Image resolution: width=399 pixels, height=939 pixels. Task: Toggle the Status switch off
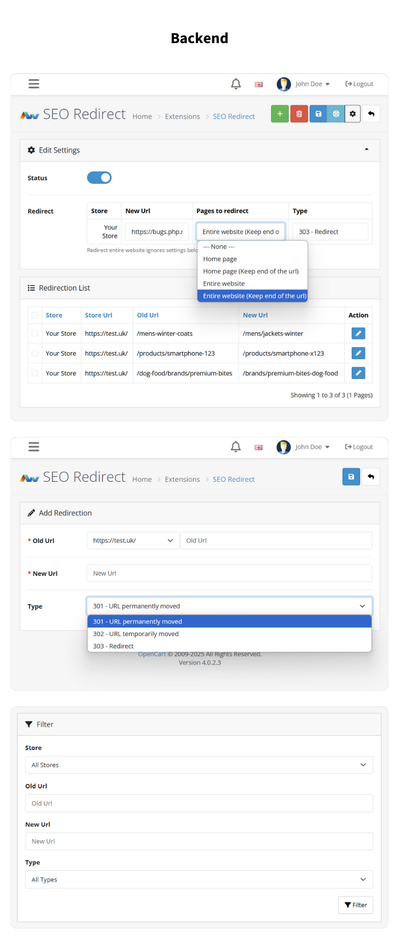[99, 178]
